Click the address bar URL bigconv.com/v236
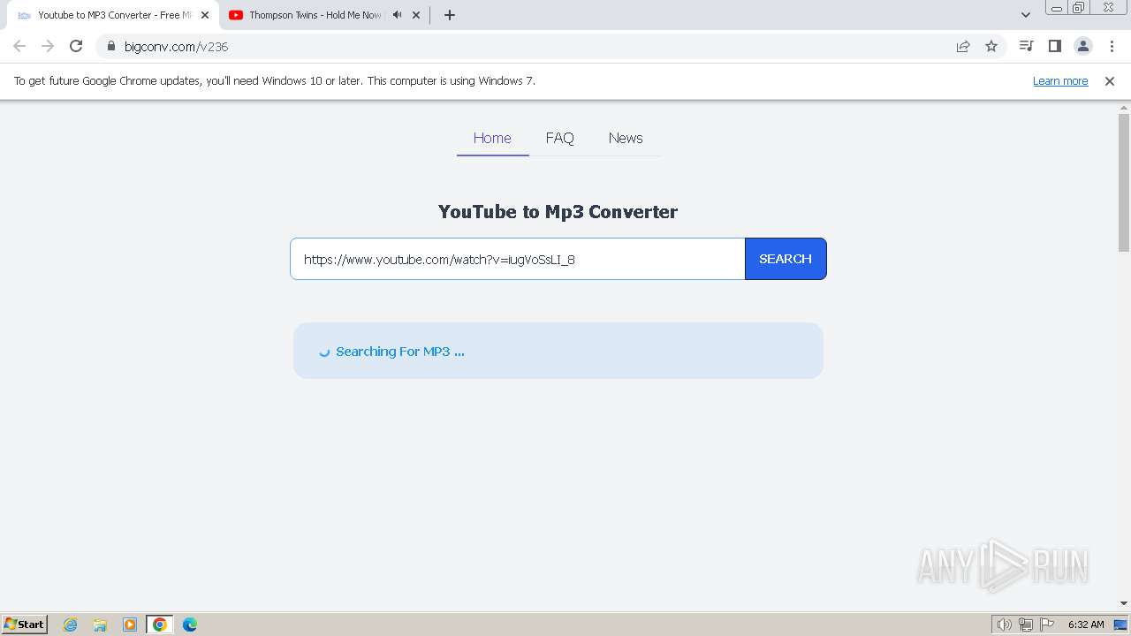The width and height of the screenshot is (1131, 636). pos(176,47)
